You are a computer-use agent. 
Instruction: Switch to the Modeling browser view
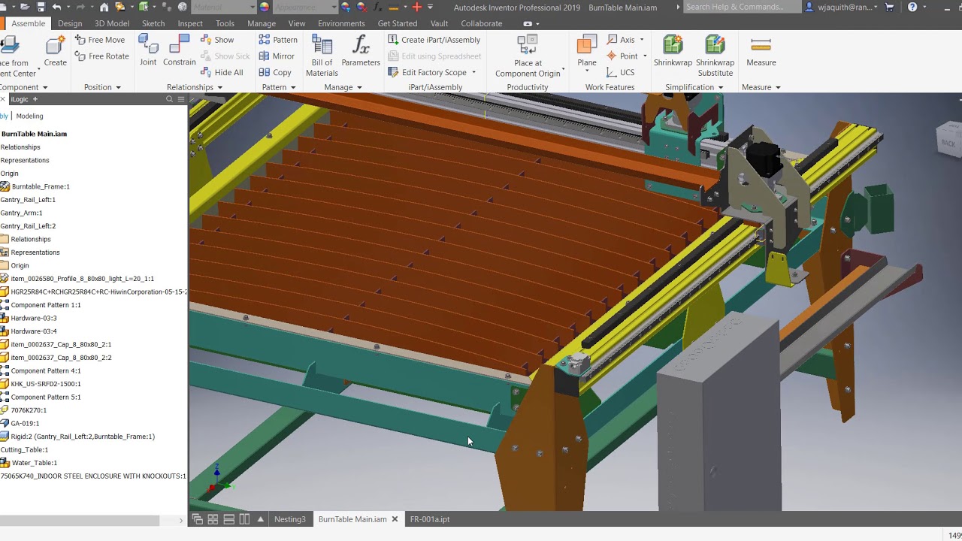(x=29, y=116)
